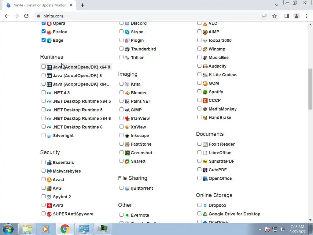Screen dimensions: 313x235
Task: Uncheck the Edge checkbox
Action: (43, 40)
